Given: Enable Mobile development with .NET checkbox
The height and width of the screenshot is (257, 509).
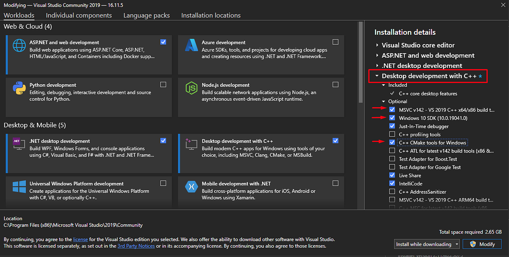Looking at the screenshot, I should coord(336,183).
